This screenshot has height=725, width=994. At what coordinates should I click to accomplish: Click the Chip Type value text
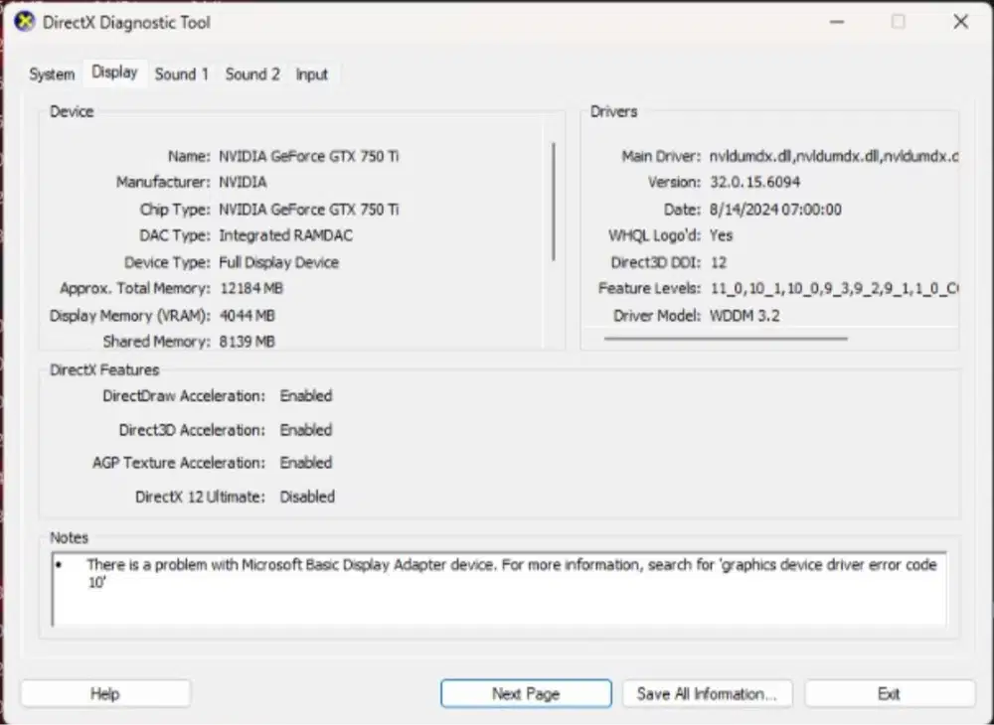(309, 210)
